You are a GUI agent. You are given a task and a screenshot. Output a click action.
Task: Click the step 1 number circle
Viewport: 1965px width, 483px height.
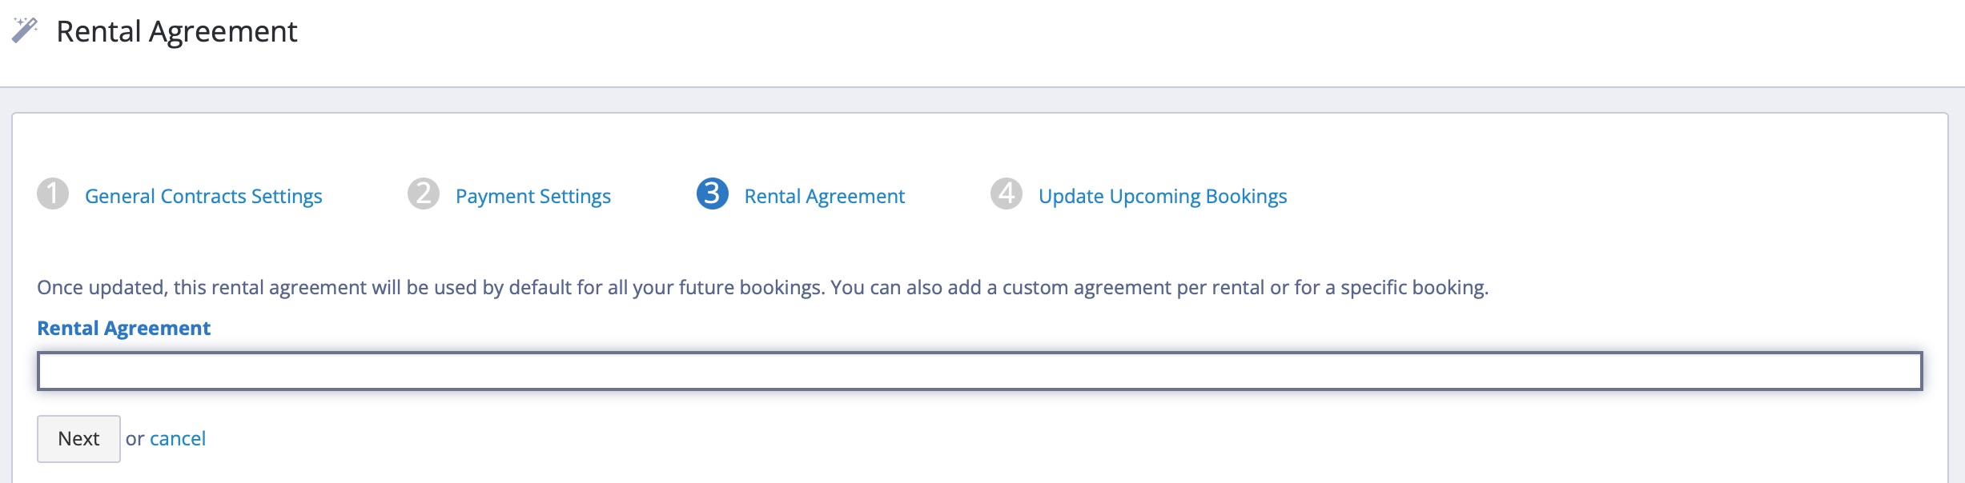53,194
